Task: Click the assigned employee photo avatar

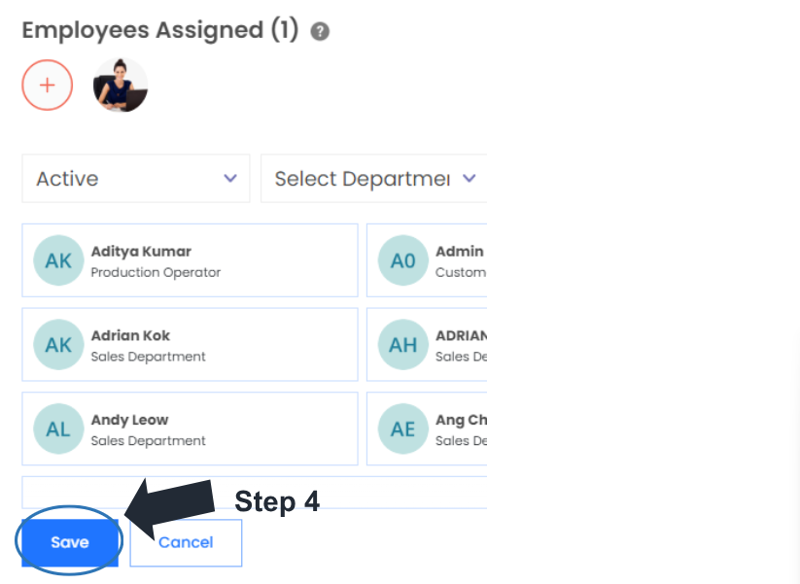Action: tap(121, 86)
